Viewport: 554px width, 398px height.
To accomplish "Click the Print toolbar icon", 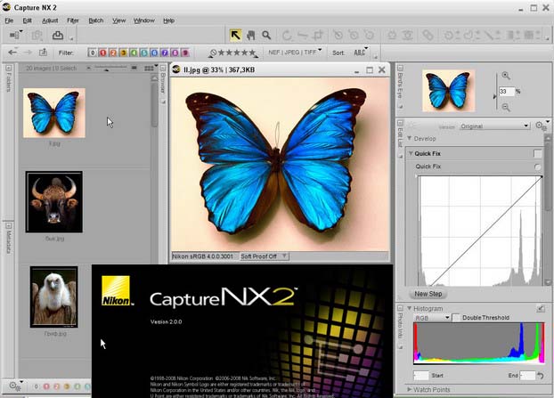I will pos(58,35).
